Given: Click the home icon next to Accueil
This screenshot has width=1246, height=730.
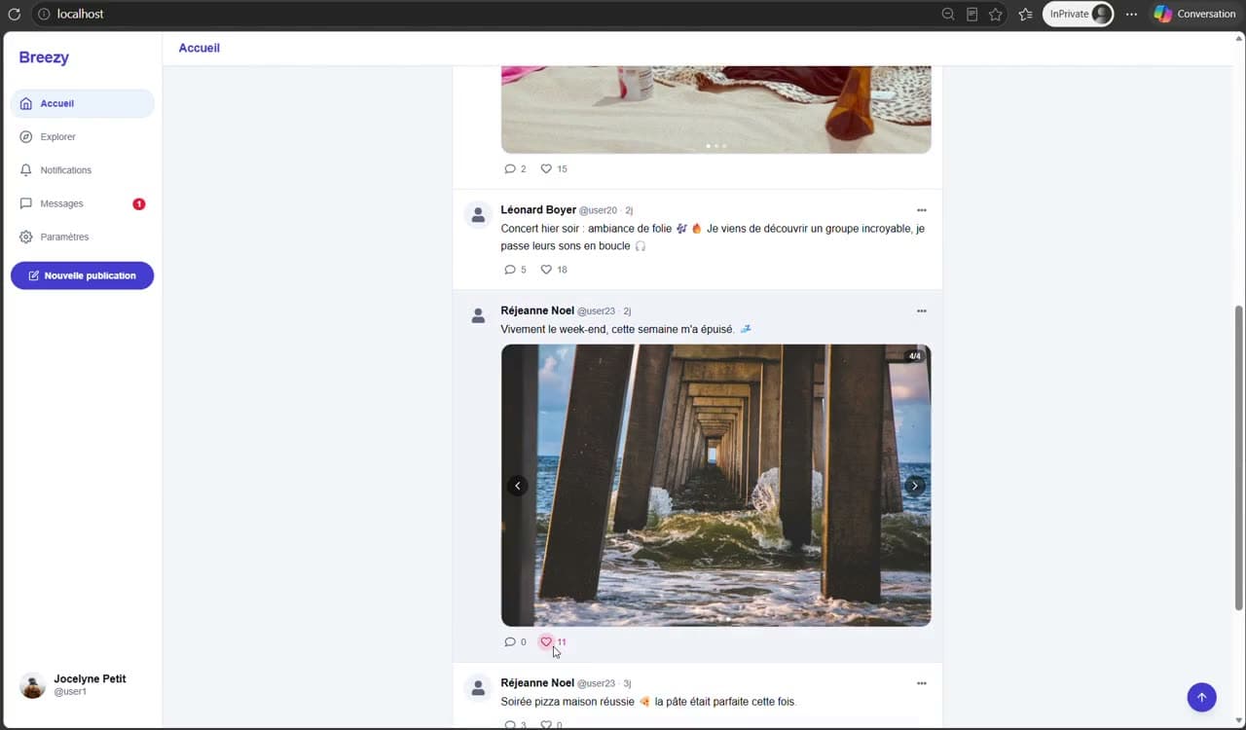Looking at the screenshot, I should pos(26,103).
